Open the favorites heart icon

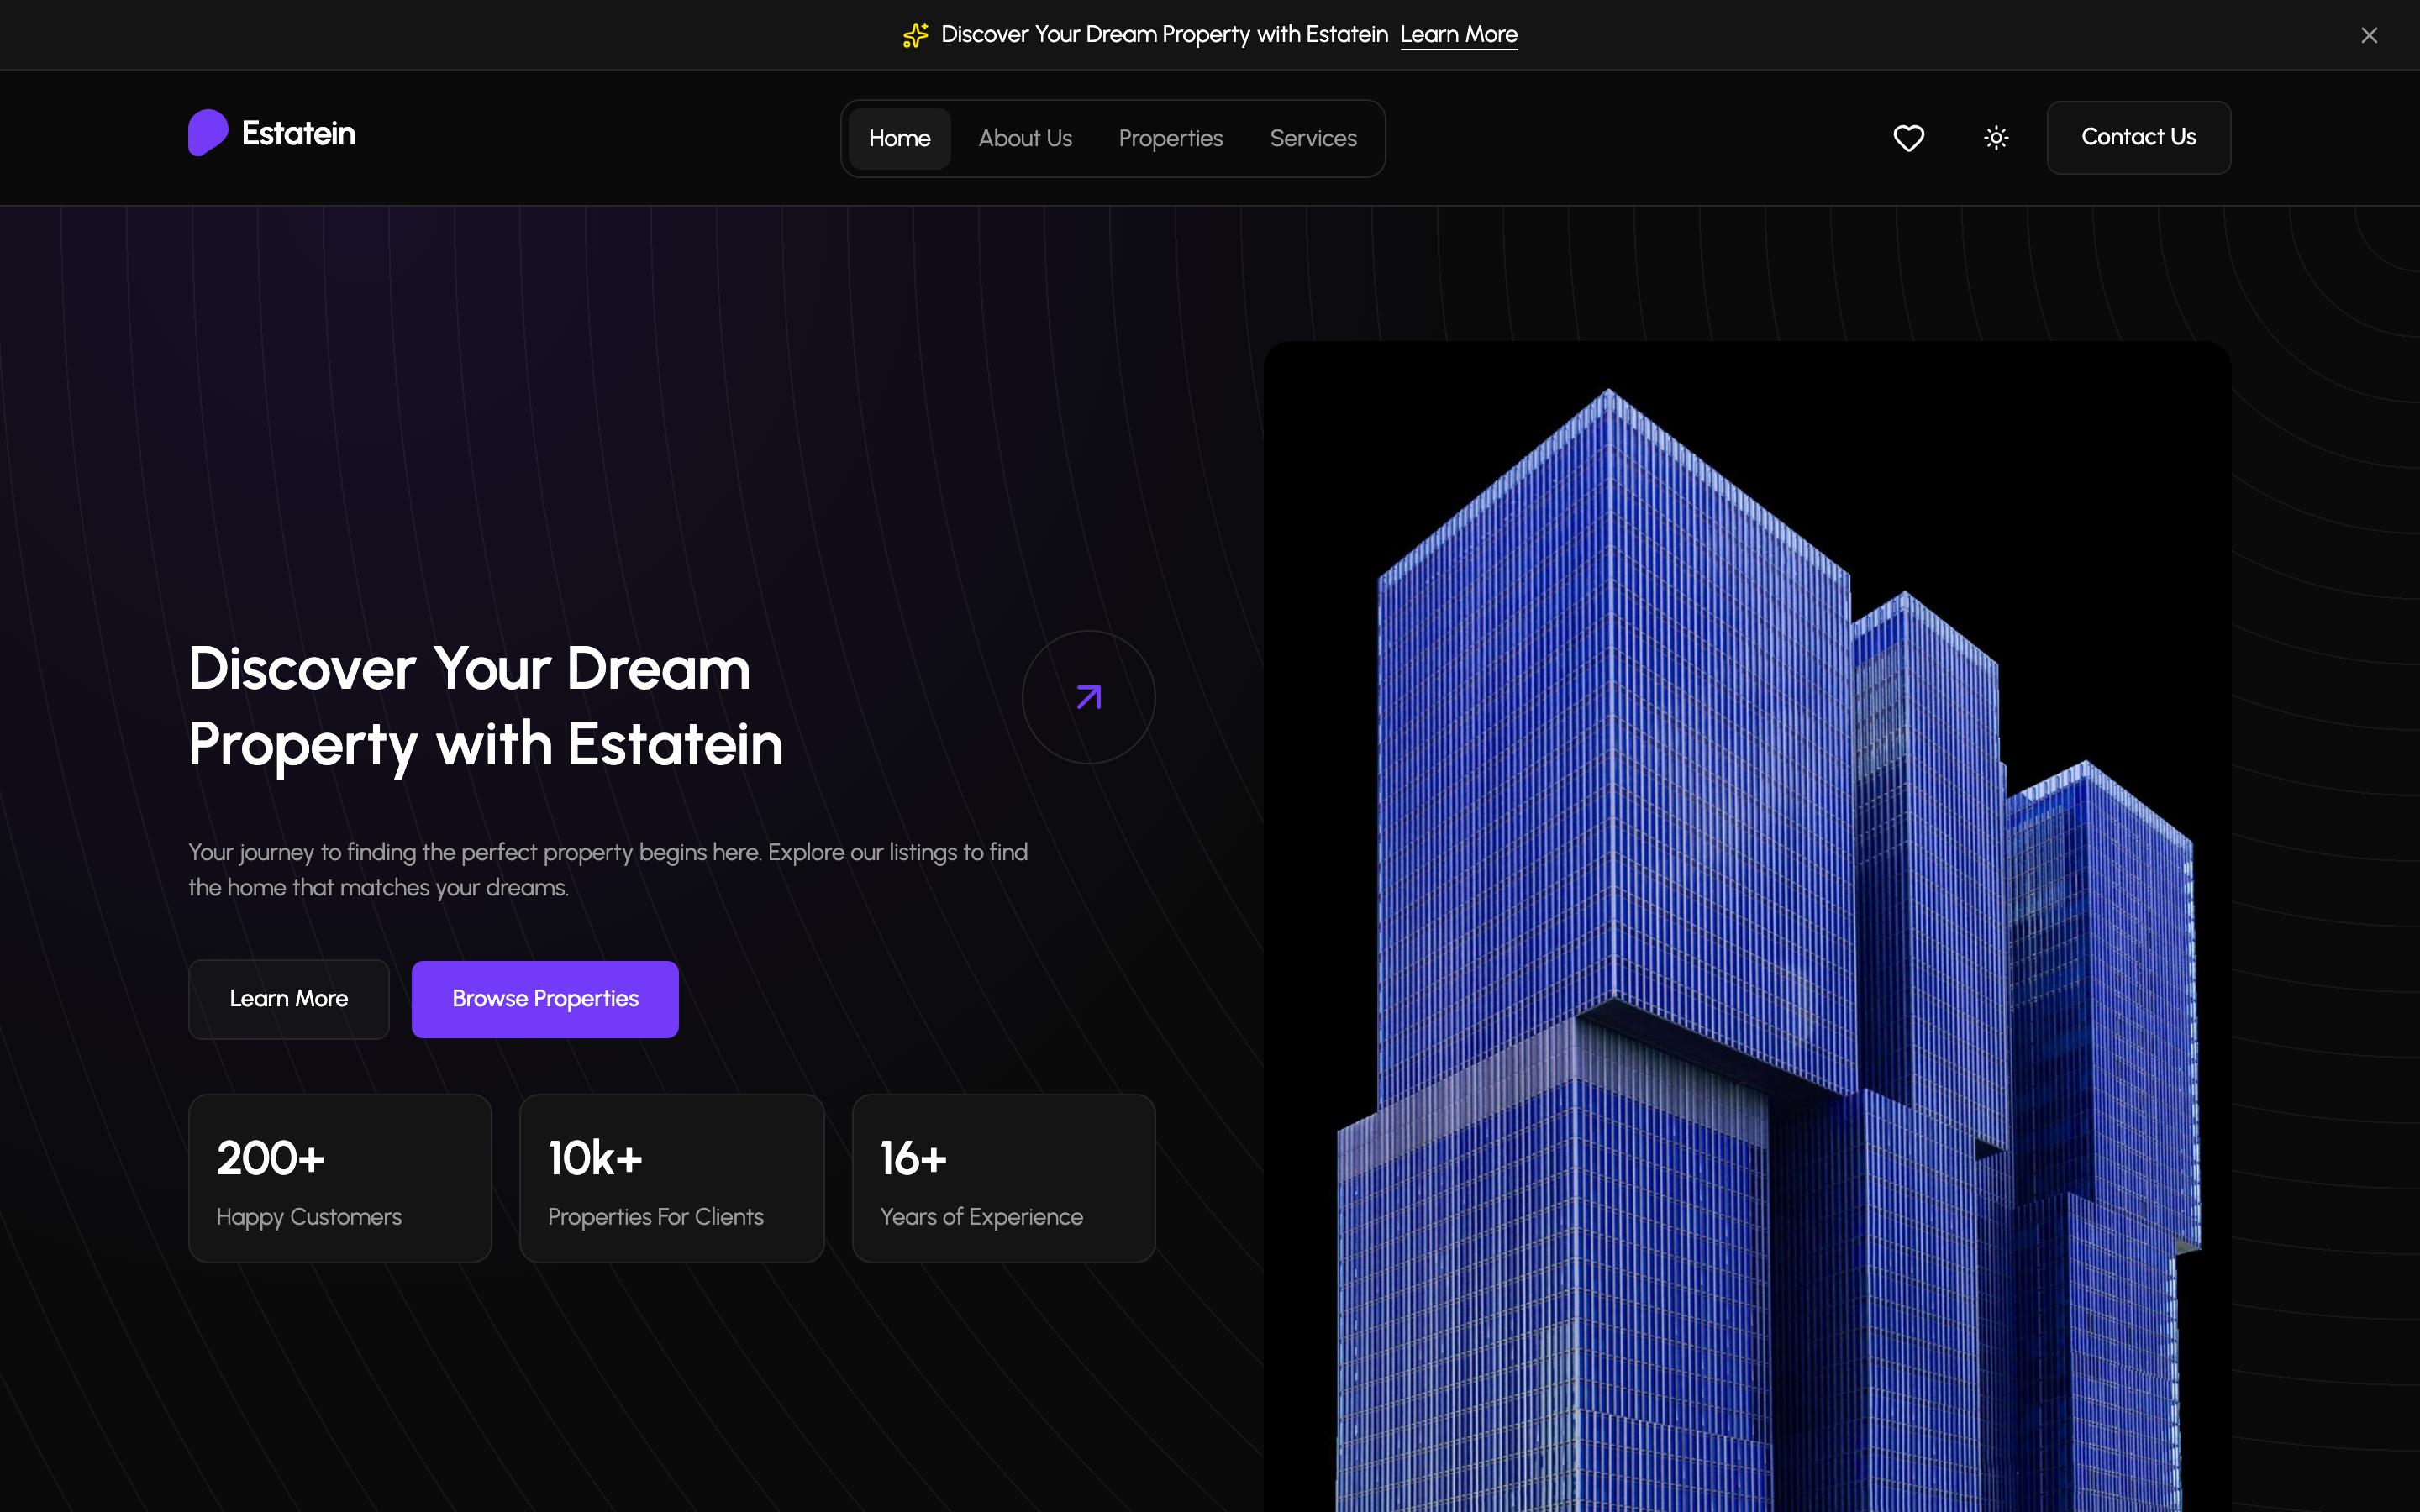[1908, 138]
